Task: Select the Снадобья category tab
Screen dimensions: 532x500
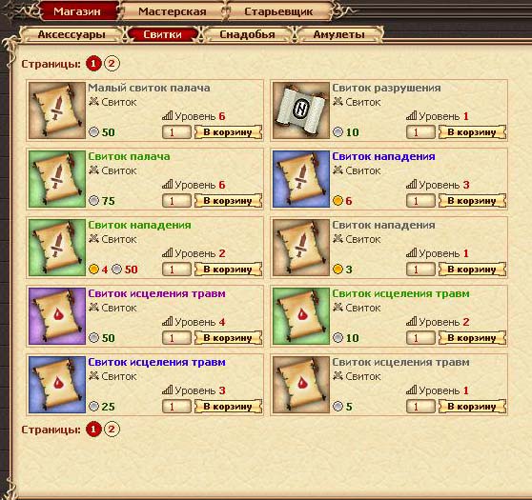Action: tap(247, 34)
